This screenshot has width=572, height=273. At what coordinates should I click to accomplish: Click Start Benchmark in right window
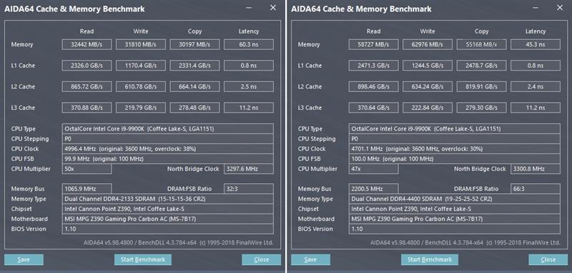click(430, 259)
